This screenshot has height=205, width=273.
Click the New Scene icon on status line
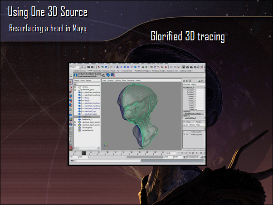[85, 67]
